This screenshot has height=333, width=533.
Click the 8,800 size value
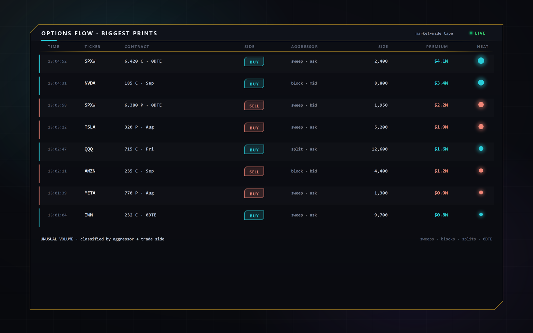click(381, 83)
